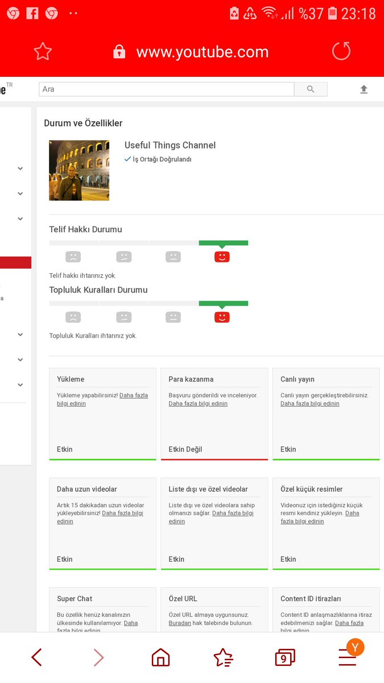Screen dimensions: 384x683
Task: Click the Ara search box
Action: click(x=167, y=89)
